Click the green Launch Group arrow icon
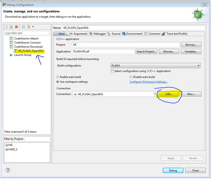Screen dimensions: 211x179 11,55
